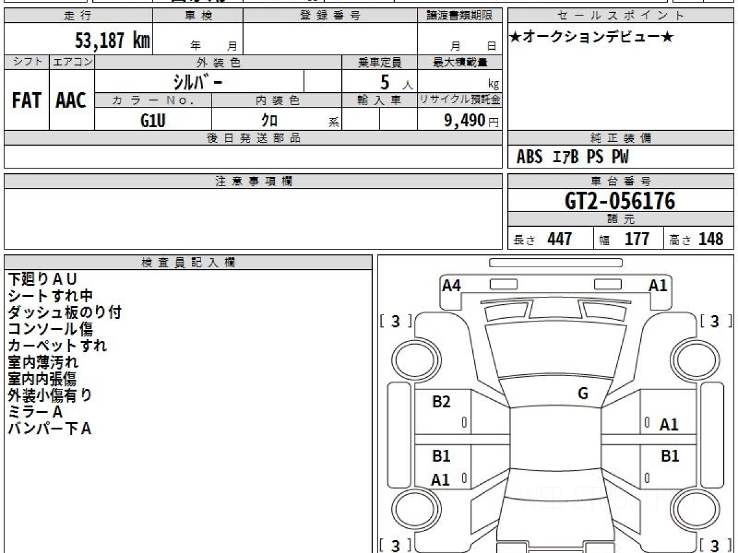Click the B2 damage mark on door
738x553 pixels.
click(441, 402)
